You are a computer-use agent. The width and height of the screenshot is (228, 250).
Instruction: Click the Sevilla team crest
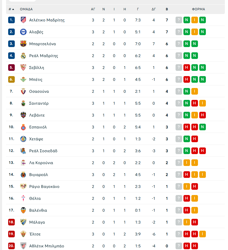click(x=23, y=67)
